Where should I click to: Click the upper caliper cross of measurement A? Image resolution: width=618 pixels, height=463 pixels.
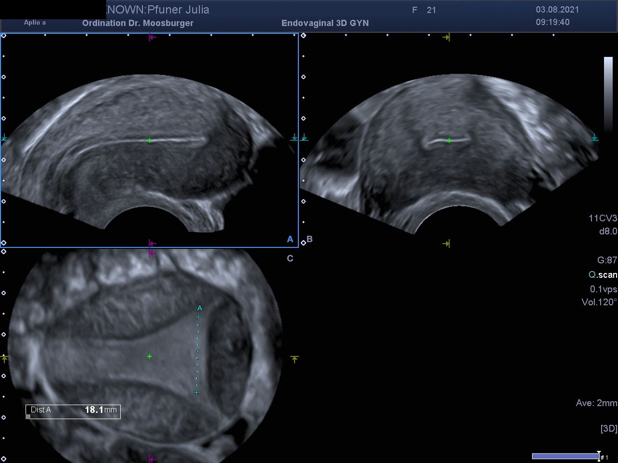pyautogui.click(x=198, y=317)
